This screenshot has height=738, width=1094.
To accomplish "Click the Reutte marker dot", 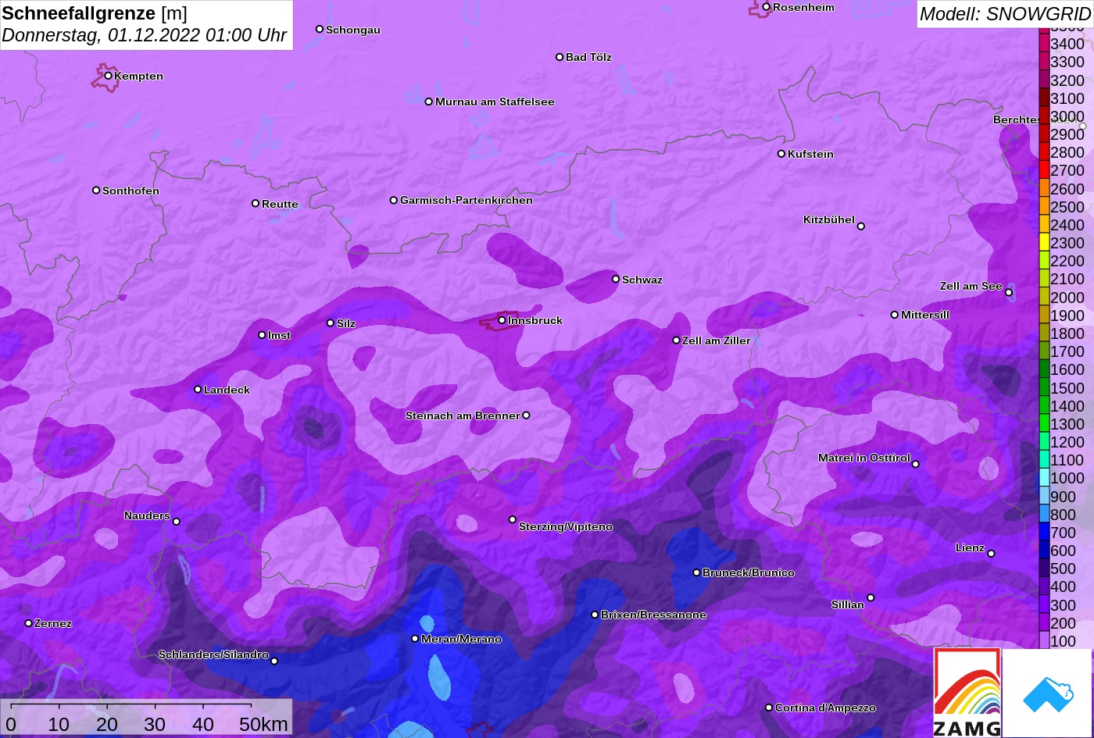I will (256, 203).
